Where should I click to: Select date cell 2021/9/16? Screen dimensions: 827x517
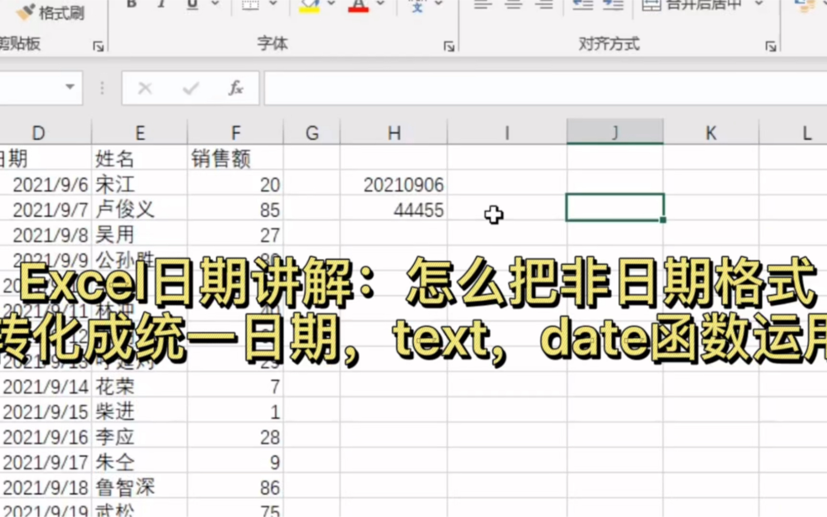(46, 436)
